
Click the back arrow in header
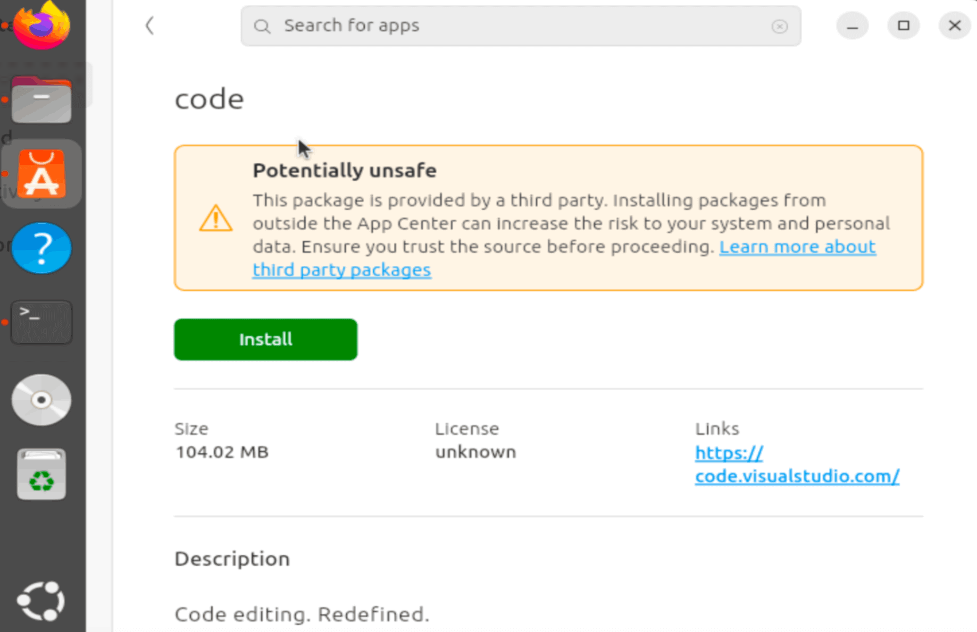click(x=150, y=26)
